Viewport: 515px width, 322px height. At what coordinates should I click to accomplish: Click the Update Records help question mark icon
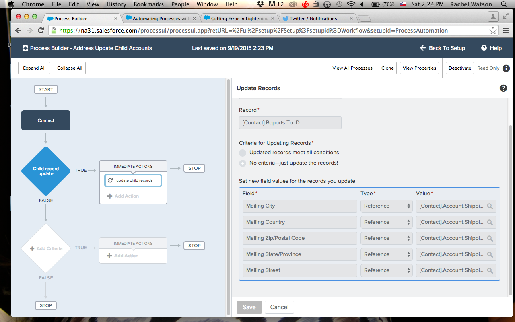[x=503, y=88]
